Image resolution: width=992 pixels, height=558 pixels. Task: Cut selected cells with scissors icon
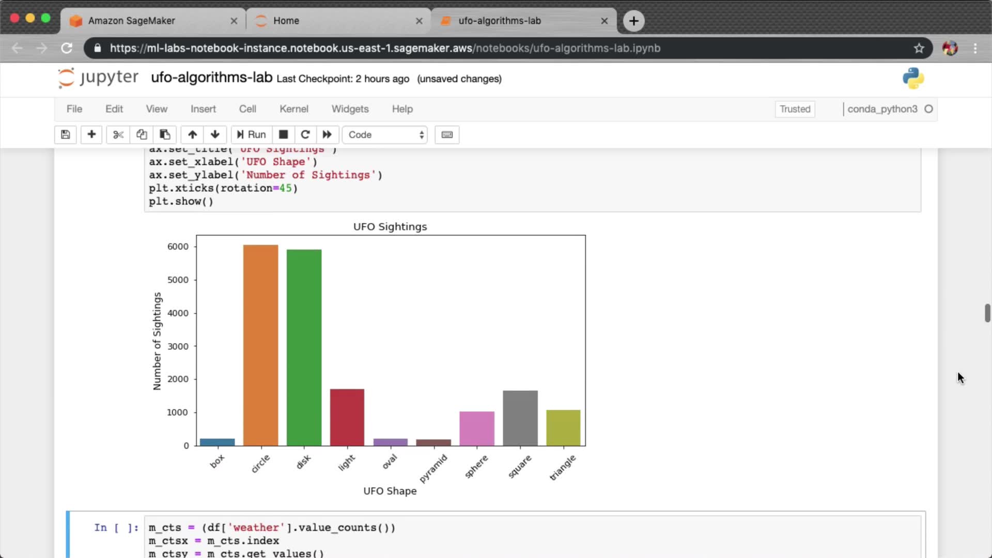[x=118, y=135]
